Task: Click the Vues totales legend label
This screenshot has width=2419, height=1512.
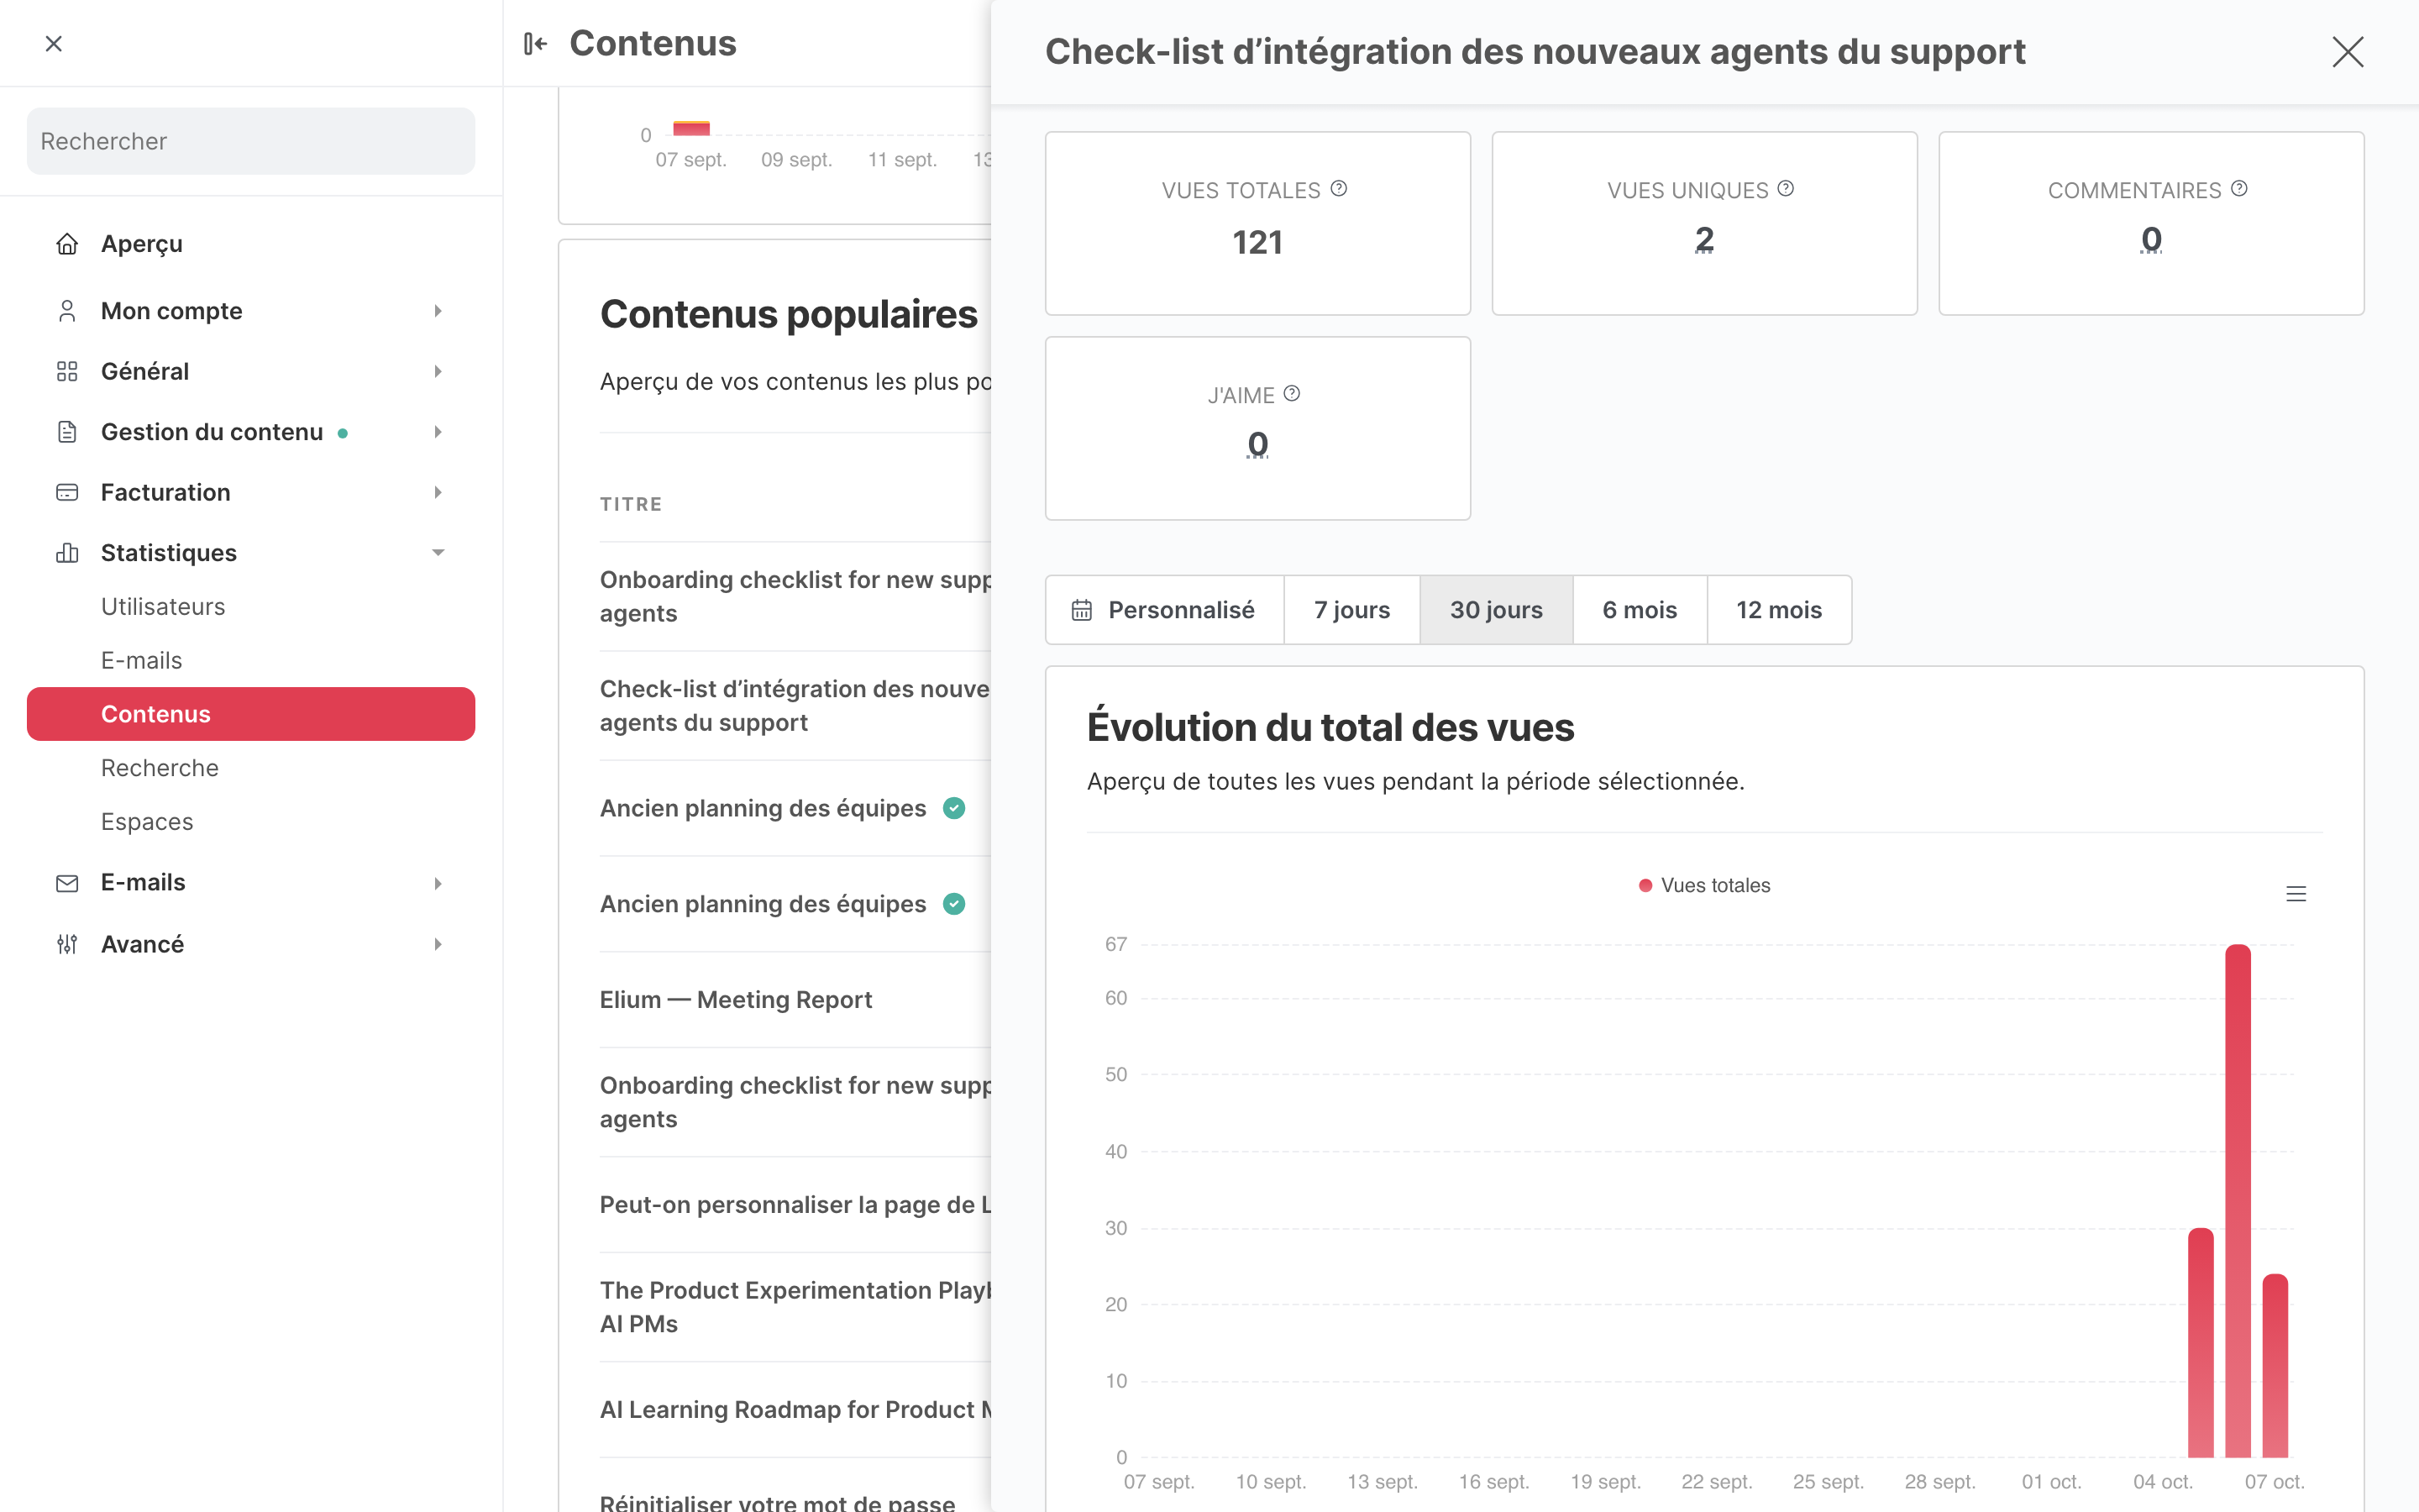Action: point(1715,885)
